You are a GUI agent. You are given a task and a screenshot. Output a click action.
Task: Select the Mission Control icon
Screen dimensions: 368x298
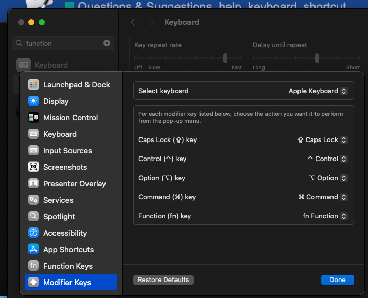click(33, 118)
